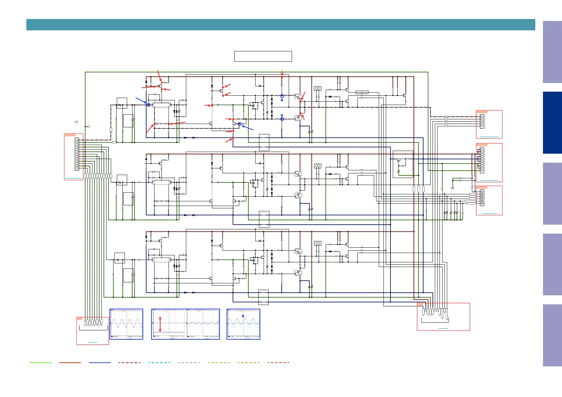Open the third side tab from top
The height and width of the screenshot is (397, 562).
(x=552, y=194)
